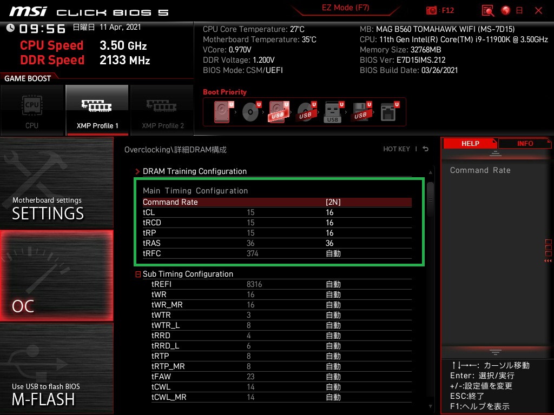Open the language globe icon
Viewport: 554px width, 415px height.
tap(506, 11)
